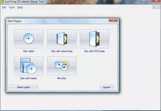
Task: Click the SureThing app icon in title bar
Action: [x=2, y=1]
